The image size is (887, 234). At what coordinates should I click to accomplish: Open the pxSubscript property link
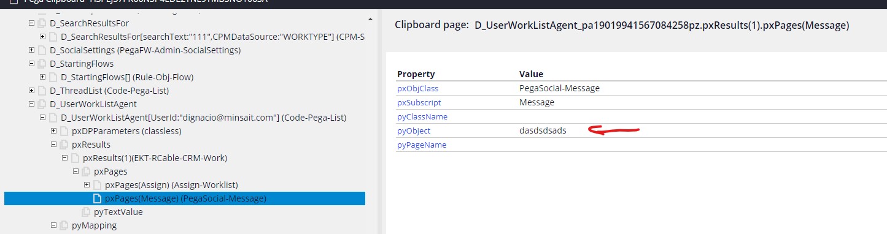pos(419,102)
